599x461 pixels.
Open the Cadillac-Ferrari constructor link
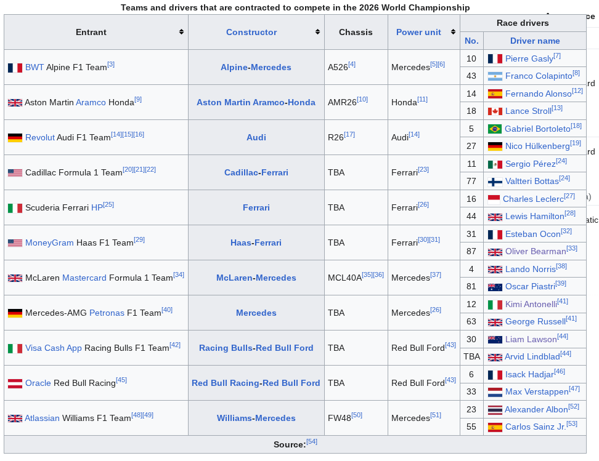click(x=256, y=173)
